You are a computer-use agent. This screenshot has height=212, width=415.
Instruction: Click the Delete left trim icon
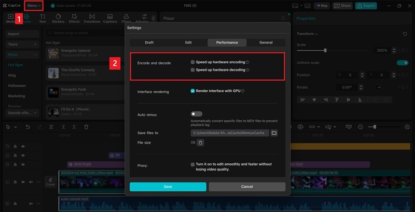click(x=63, y=127)
